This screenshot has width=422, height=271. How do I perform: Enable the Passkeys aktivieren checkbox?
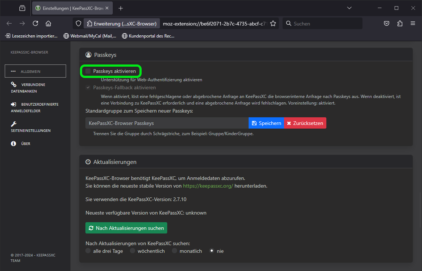88,71
